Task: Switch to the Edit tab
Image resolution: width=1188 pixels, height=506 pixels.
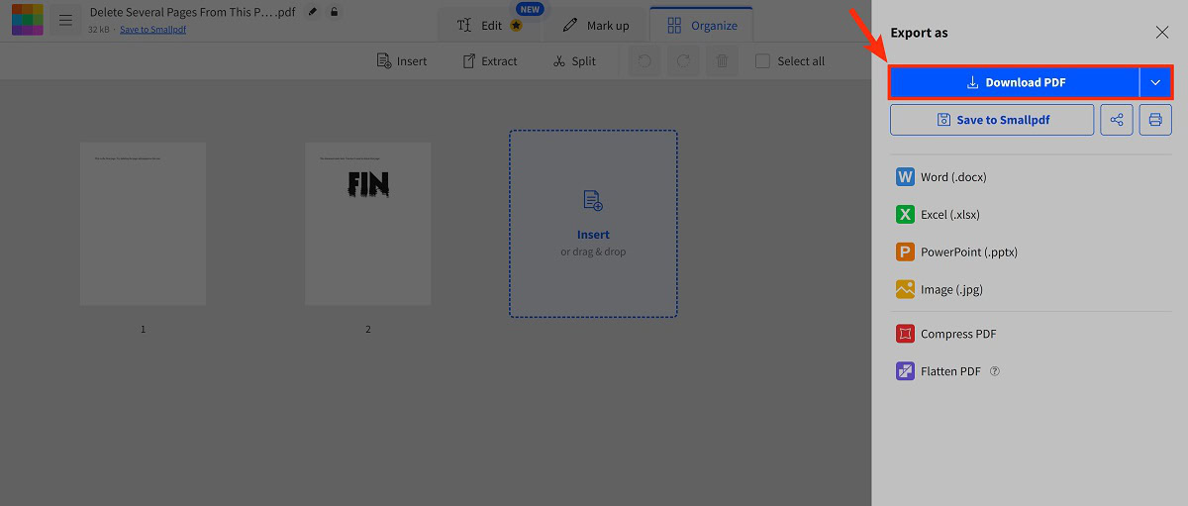Action: (x=490, y=25)
